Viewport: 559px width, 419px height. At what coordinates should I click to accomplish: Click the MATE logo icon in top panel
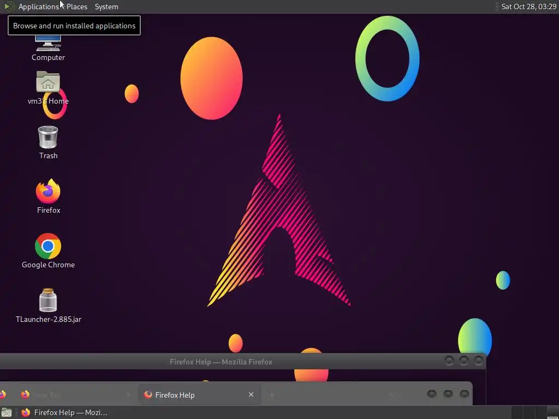point(9,7)
